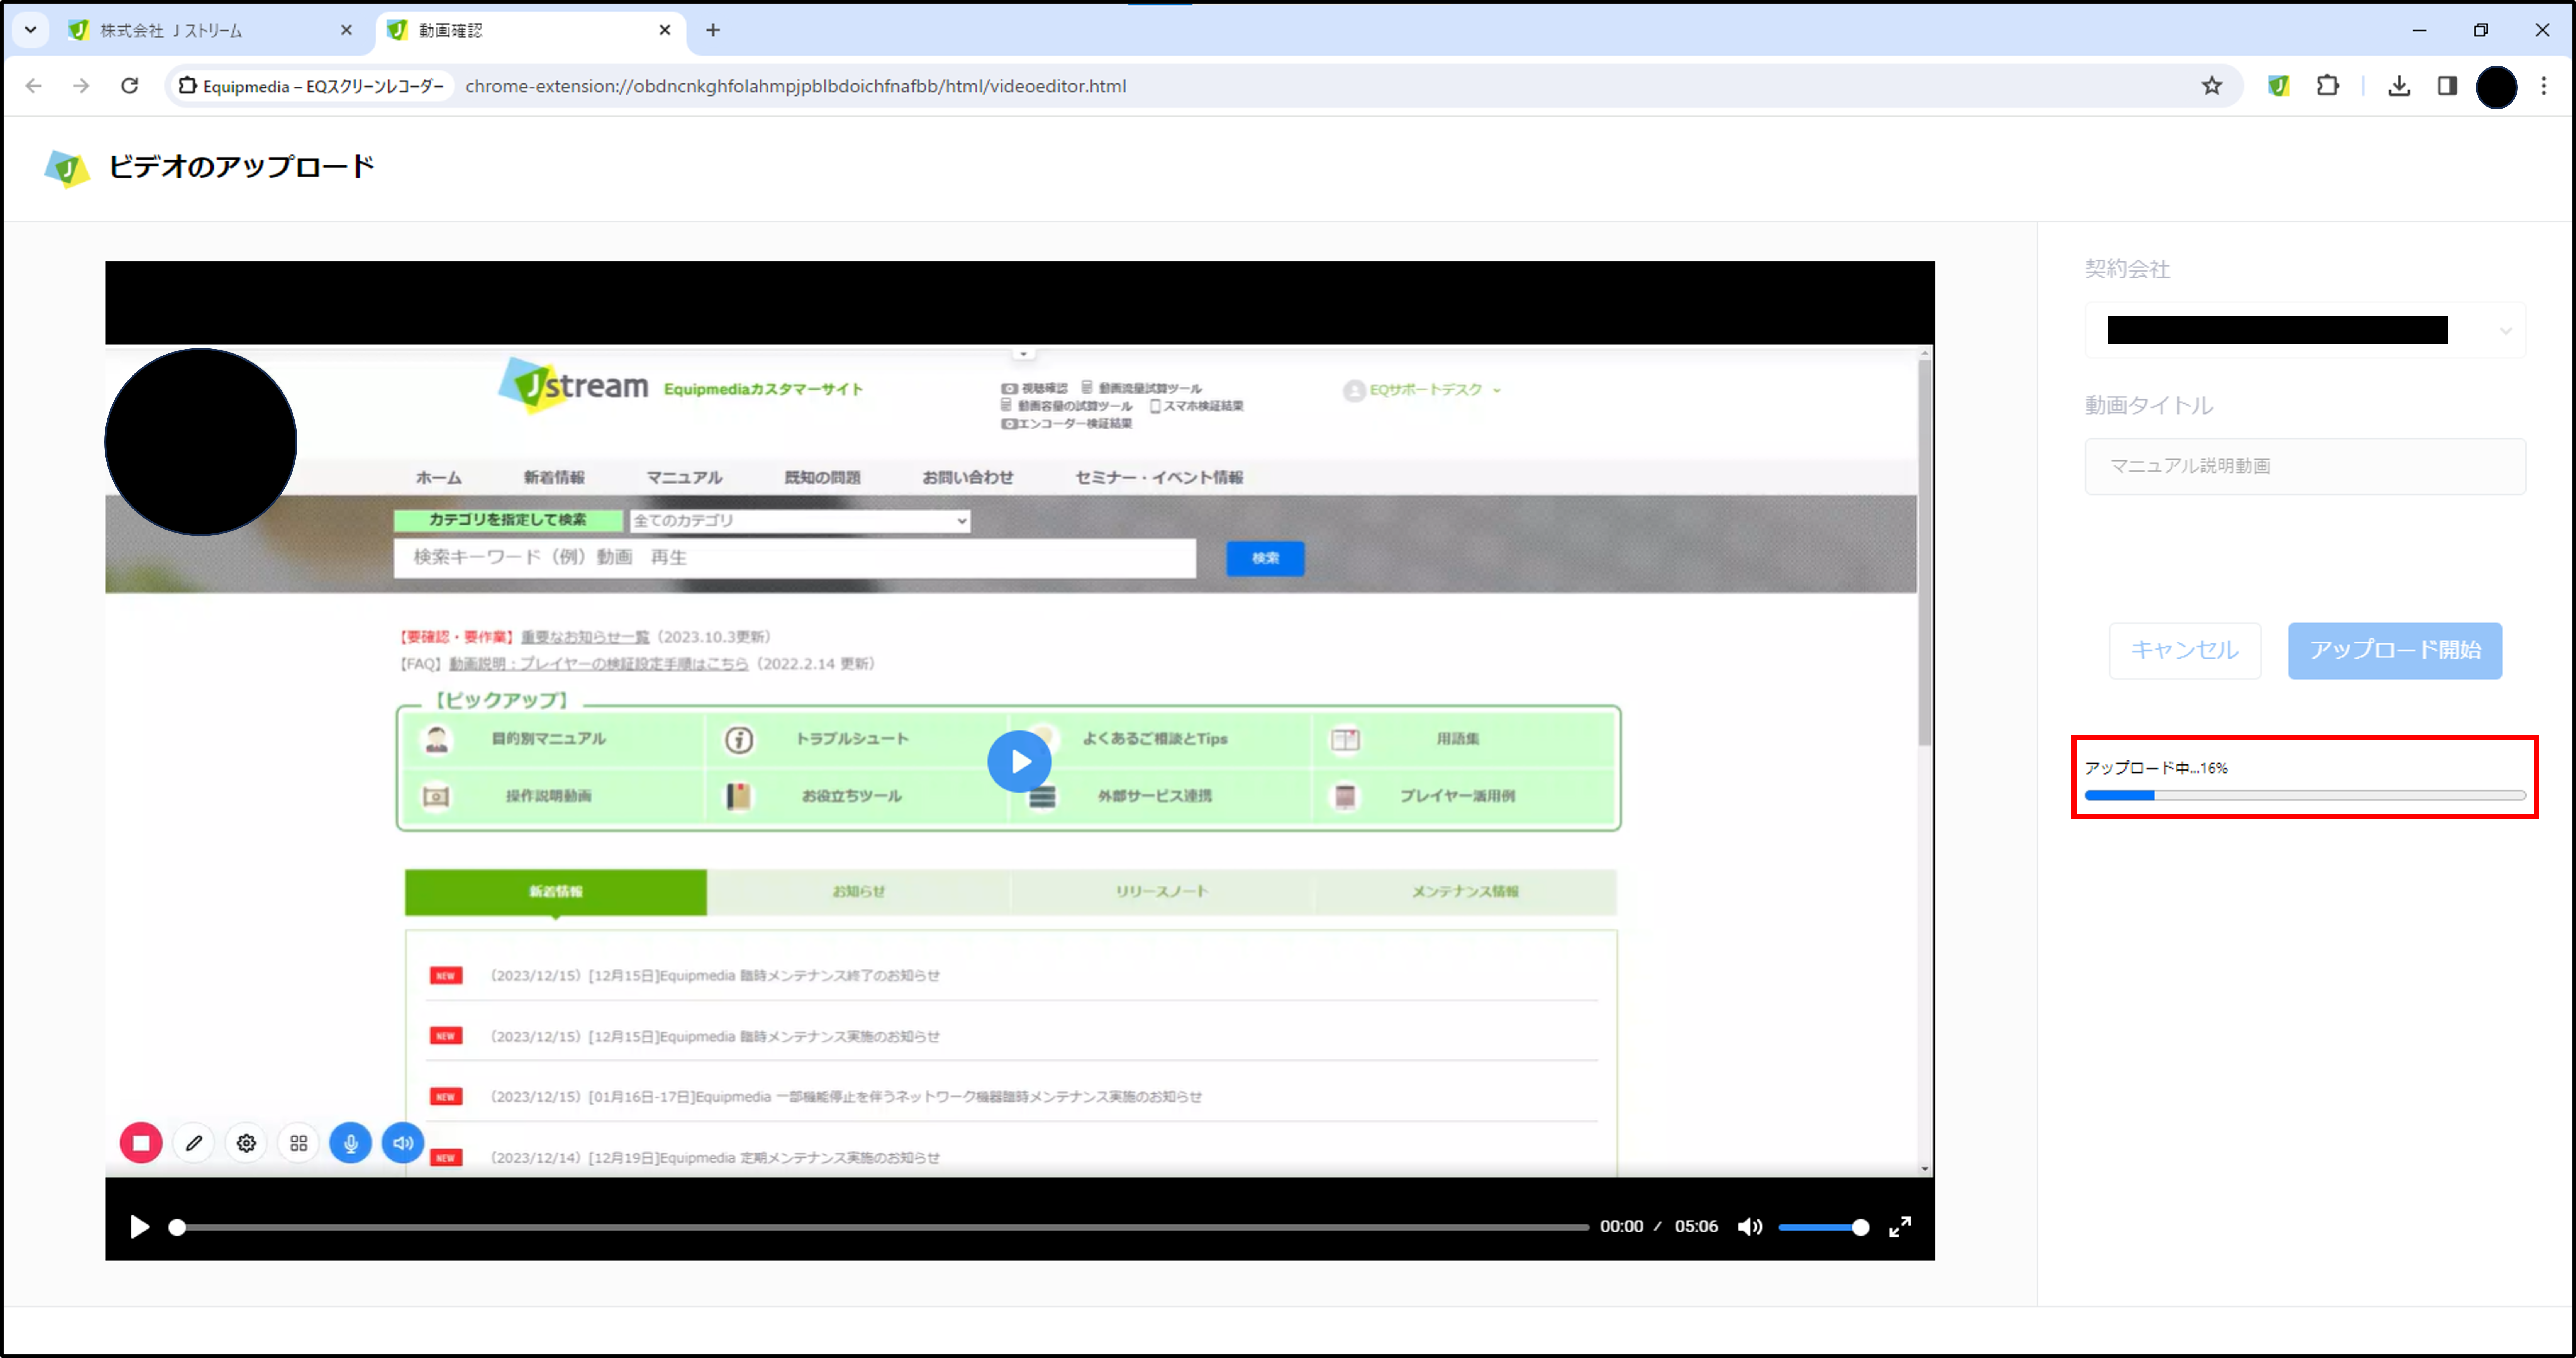Viewport: 2576px width, 1358px height.
Task: Go forward in browser history
Action: coord(81,86)
